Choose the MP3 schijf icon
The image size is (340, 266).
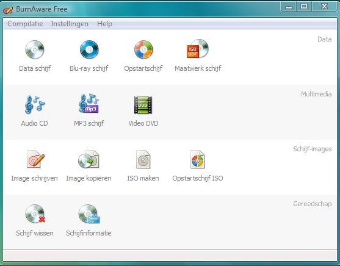coord(89,104)
